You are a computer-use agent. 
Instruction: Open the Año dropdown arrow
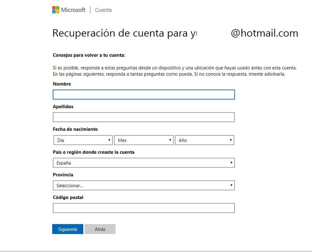[231, 140]
